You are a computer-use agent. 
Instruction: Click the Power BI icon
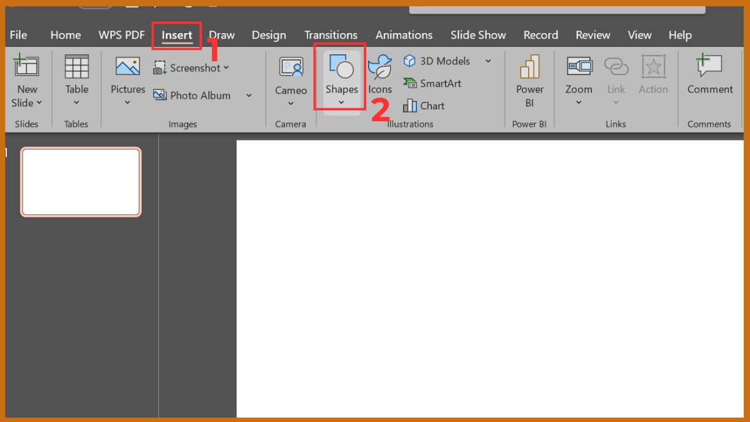point(529,68)
